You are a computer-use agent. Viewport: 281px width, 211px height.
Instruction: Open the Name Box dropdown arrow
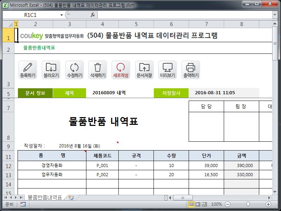(x=61, y=15)
